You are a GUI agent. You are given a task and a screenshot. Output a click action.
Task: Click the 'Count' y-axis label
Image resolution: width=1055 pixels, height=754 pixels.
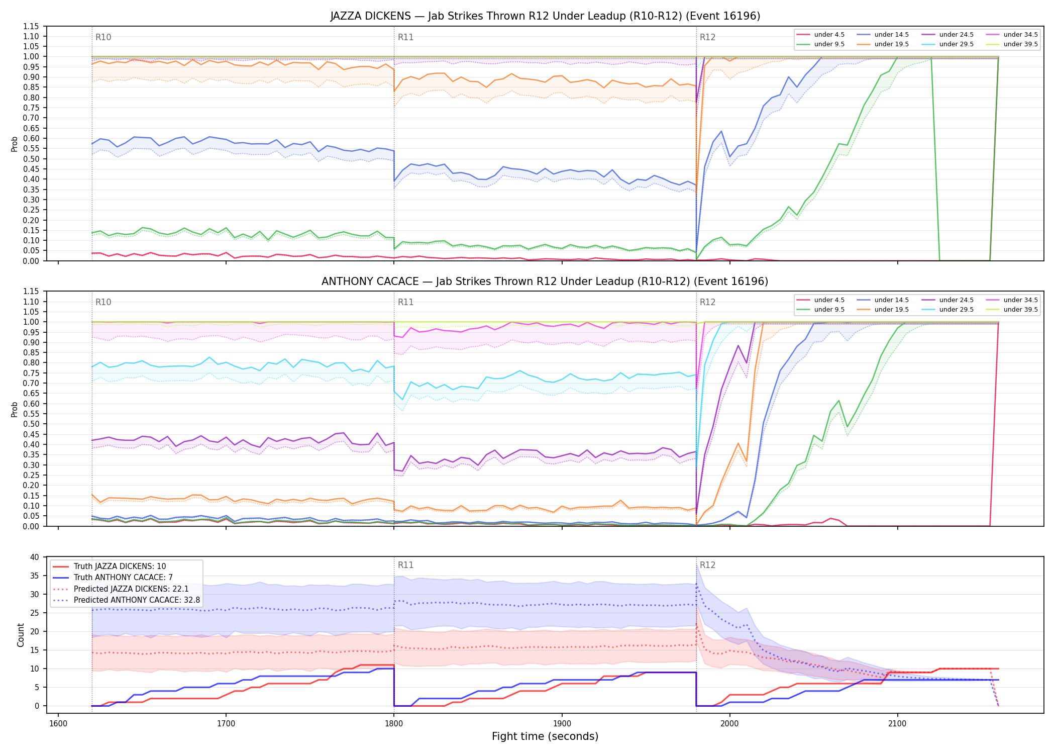21,635
